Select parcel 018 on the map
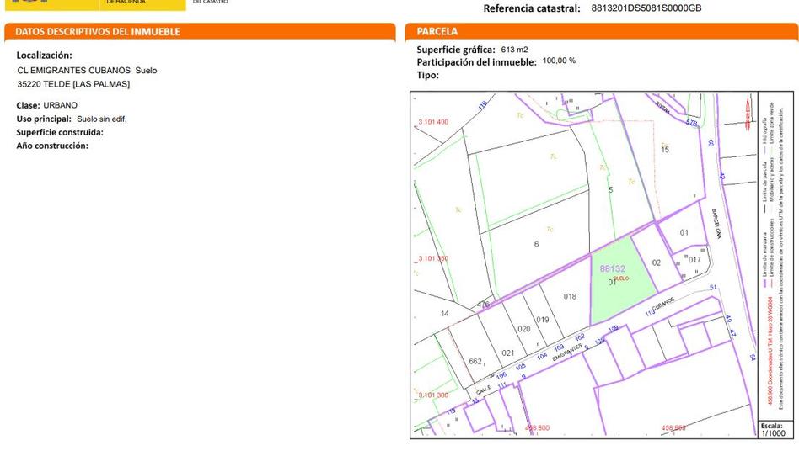The width and height of the screenshot is (799, 456). point(570,296)
